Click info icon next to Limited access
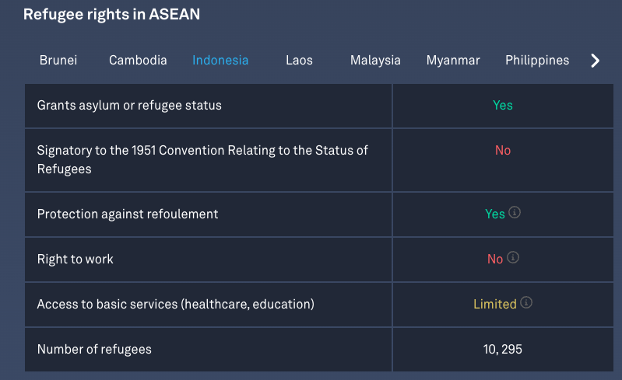Viewport: 622px width, 380px height. click(526, 303)
